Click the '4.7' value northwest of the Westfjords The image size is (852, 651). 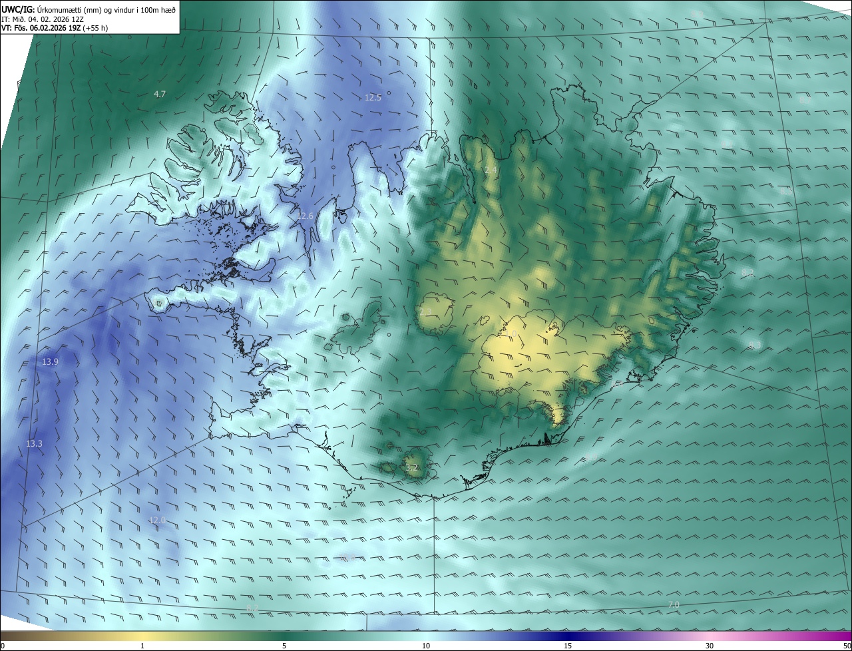[160, 95]
